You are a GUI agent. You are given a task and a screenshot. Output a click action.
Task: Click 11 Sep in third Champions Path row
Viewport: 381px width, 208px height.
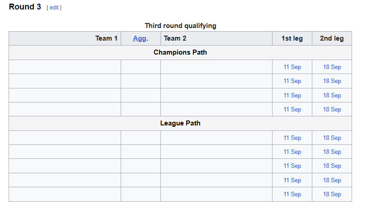point(292,96)
